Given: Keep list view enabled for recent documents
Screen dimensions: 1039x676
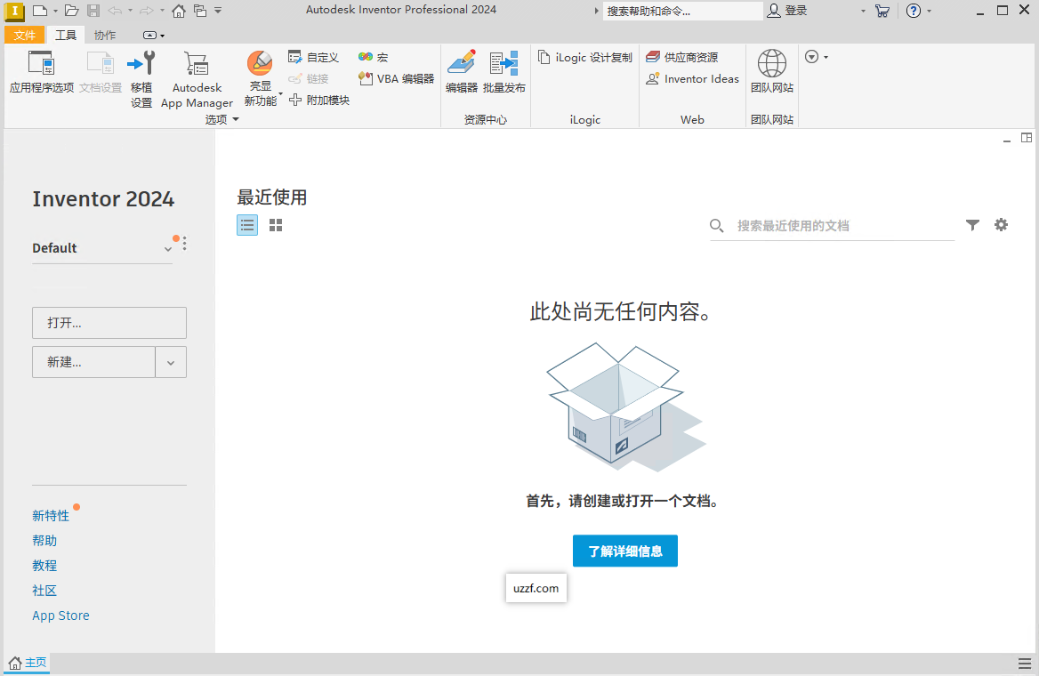Looking at the screenshot, I should point(247,225).
